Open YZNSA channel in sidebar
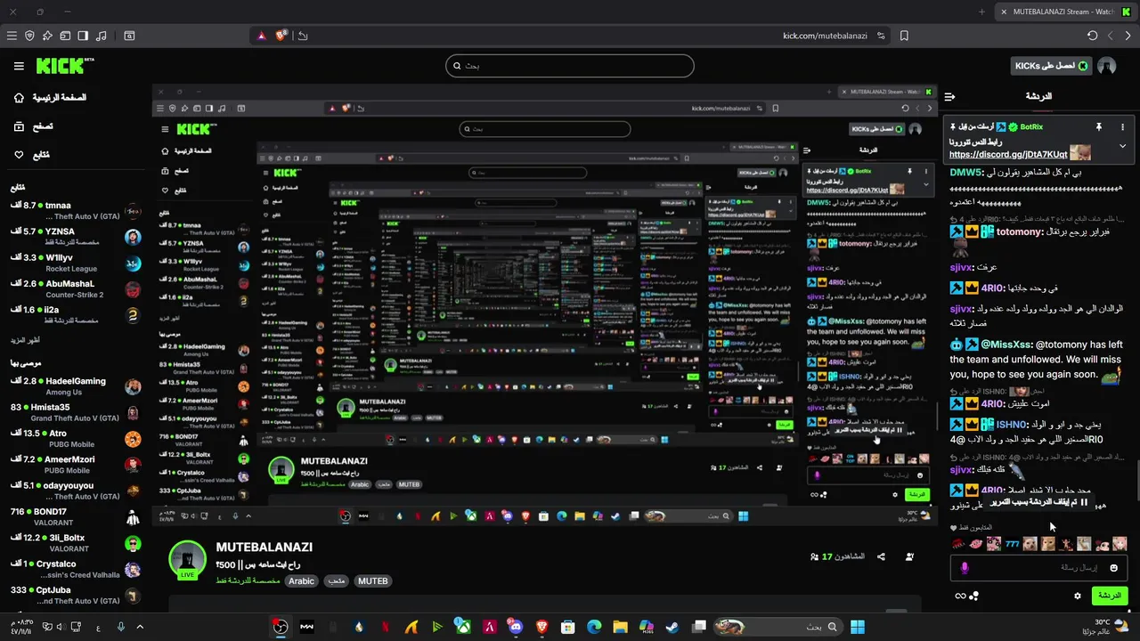Image resolution: width=1140 pixels, height=641 pixels. coord(76,237)
